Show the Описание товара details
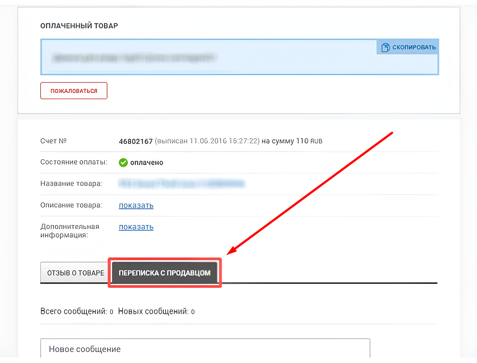Screen dimensions: 477x363 click(136, 205)
